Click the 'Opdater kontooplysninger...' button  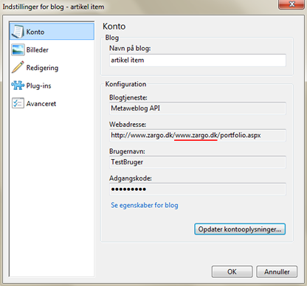[x=240, y=229]
